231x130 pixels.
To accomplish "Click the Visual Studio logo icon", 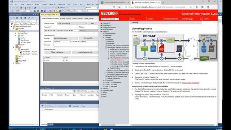I will (x=11, y=1).
